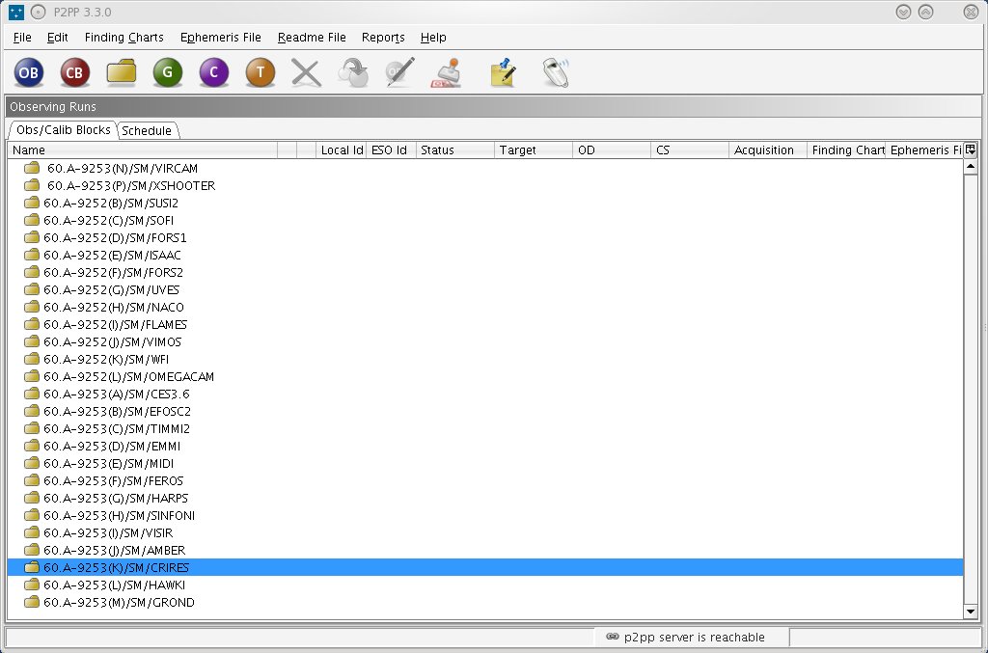Open the Help menu
Screen dimensions: 988x653
click(x=433, y=38)
